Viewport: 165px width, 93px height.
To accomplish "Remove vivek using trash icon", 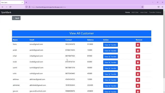I will [138, 63].
